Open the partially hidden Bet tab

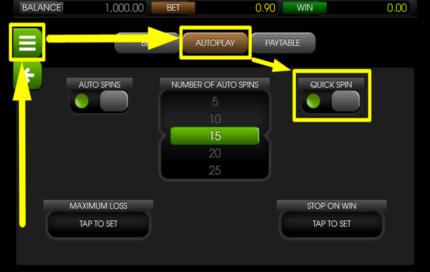[x=147, y=43]
